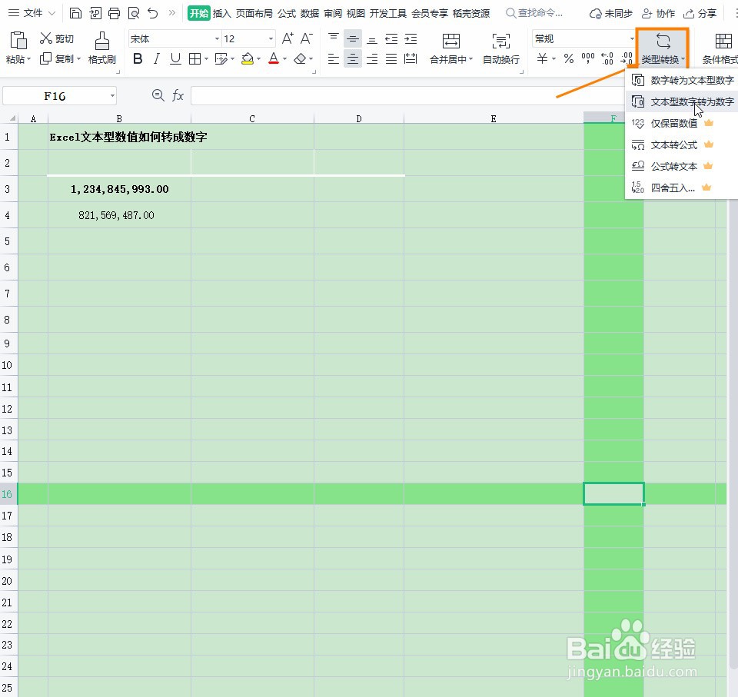Decrease font size with A- icon
Screen dimensions: 738x697
pos(307,38)
